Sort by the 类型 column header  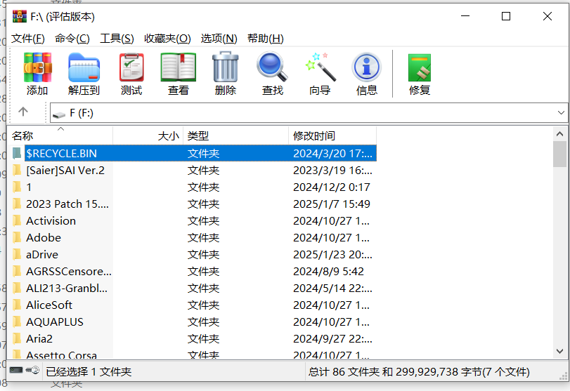click(235, 135)
